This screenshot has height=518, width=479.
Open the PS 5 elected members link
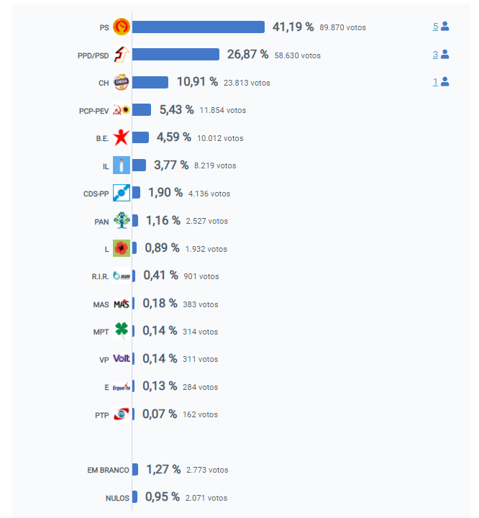tap(435, 27)
